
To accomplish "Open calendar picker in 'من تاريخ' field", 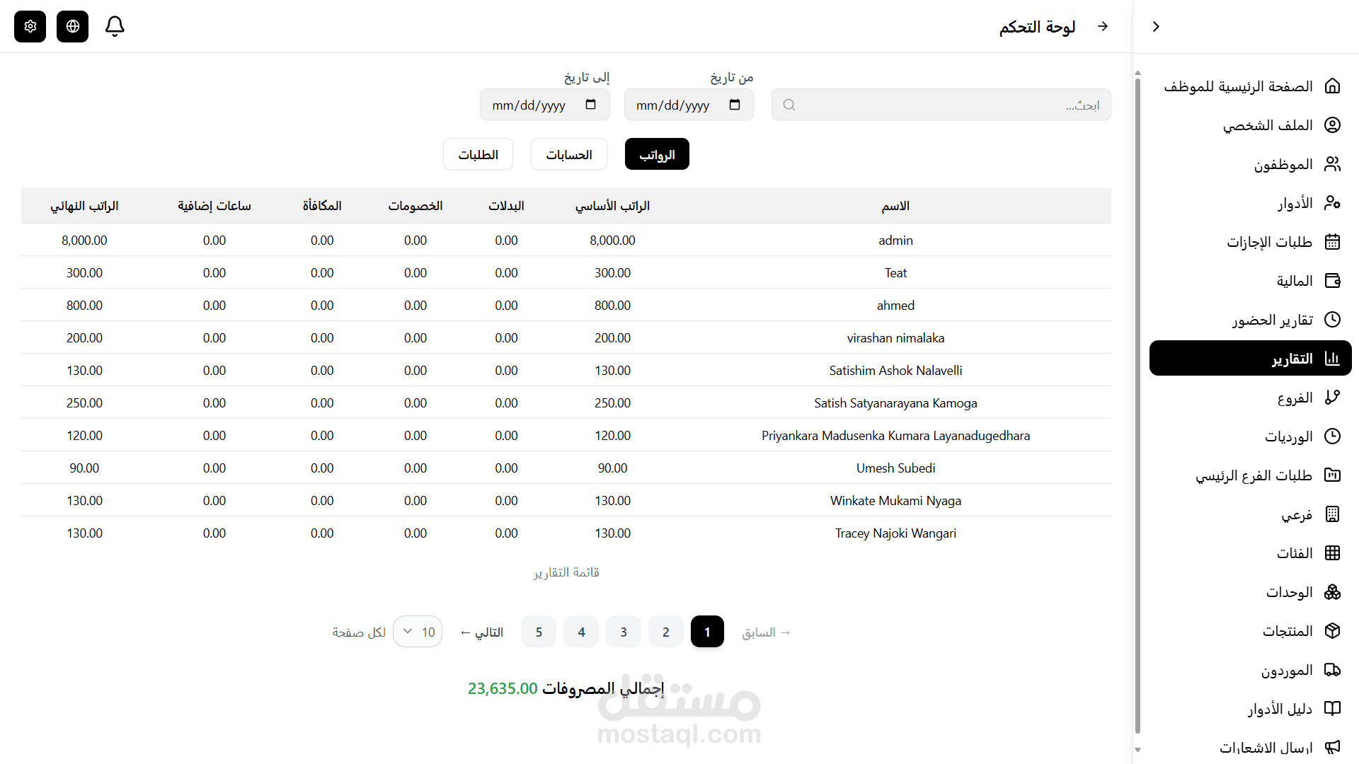I will pyautogui.click(x=735, y=105).
